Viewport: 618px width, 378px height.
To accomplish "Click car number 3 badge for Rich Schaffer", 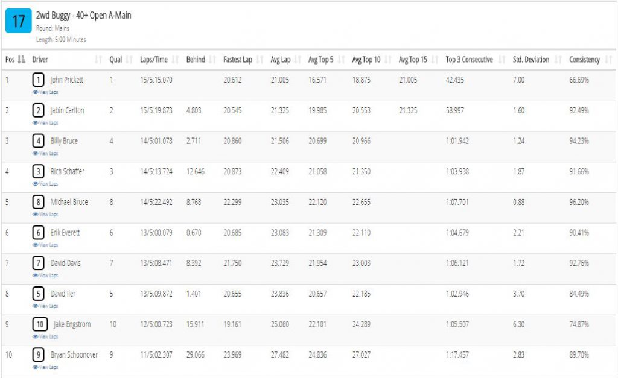I will coord(38,172).
